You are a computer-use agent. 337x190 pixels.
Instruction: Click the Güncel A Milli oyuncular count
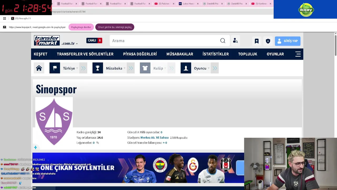tap(161, 132)
